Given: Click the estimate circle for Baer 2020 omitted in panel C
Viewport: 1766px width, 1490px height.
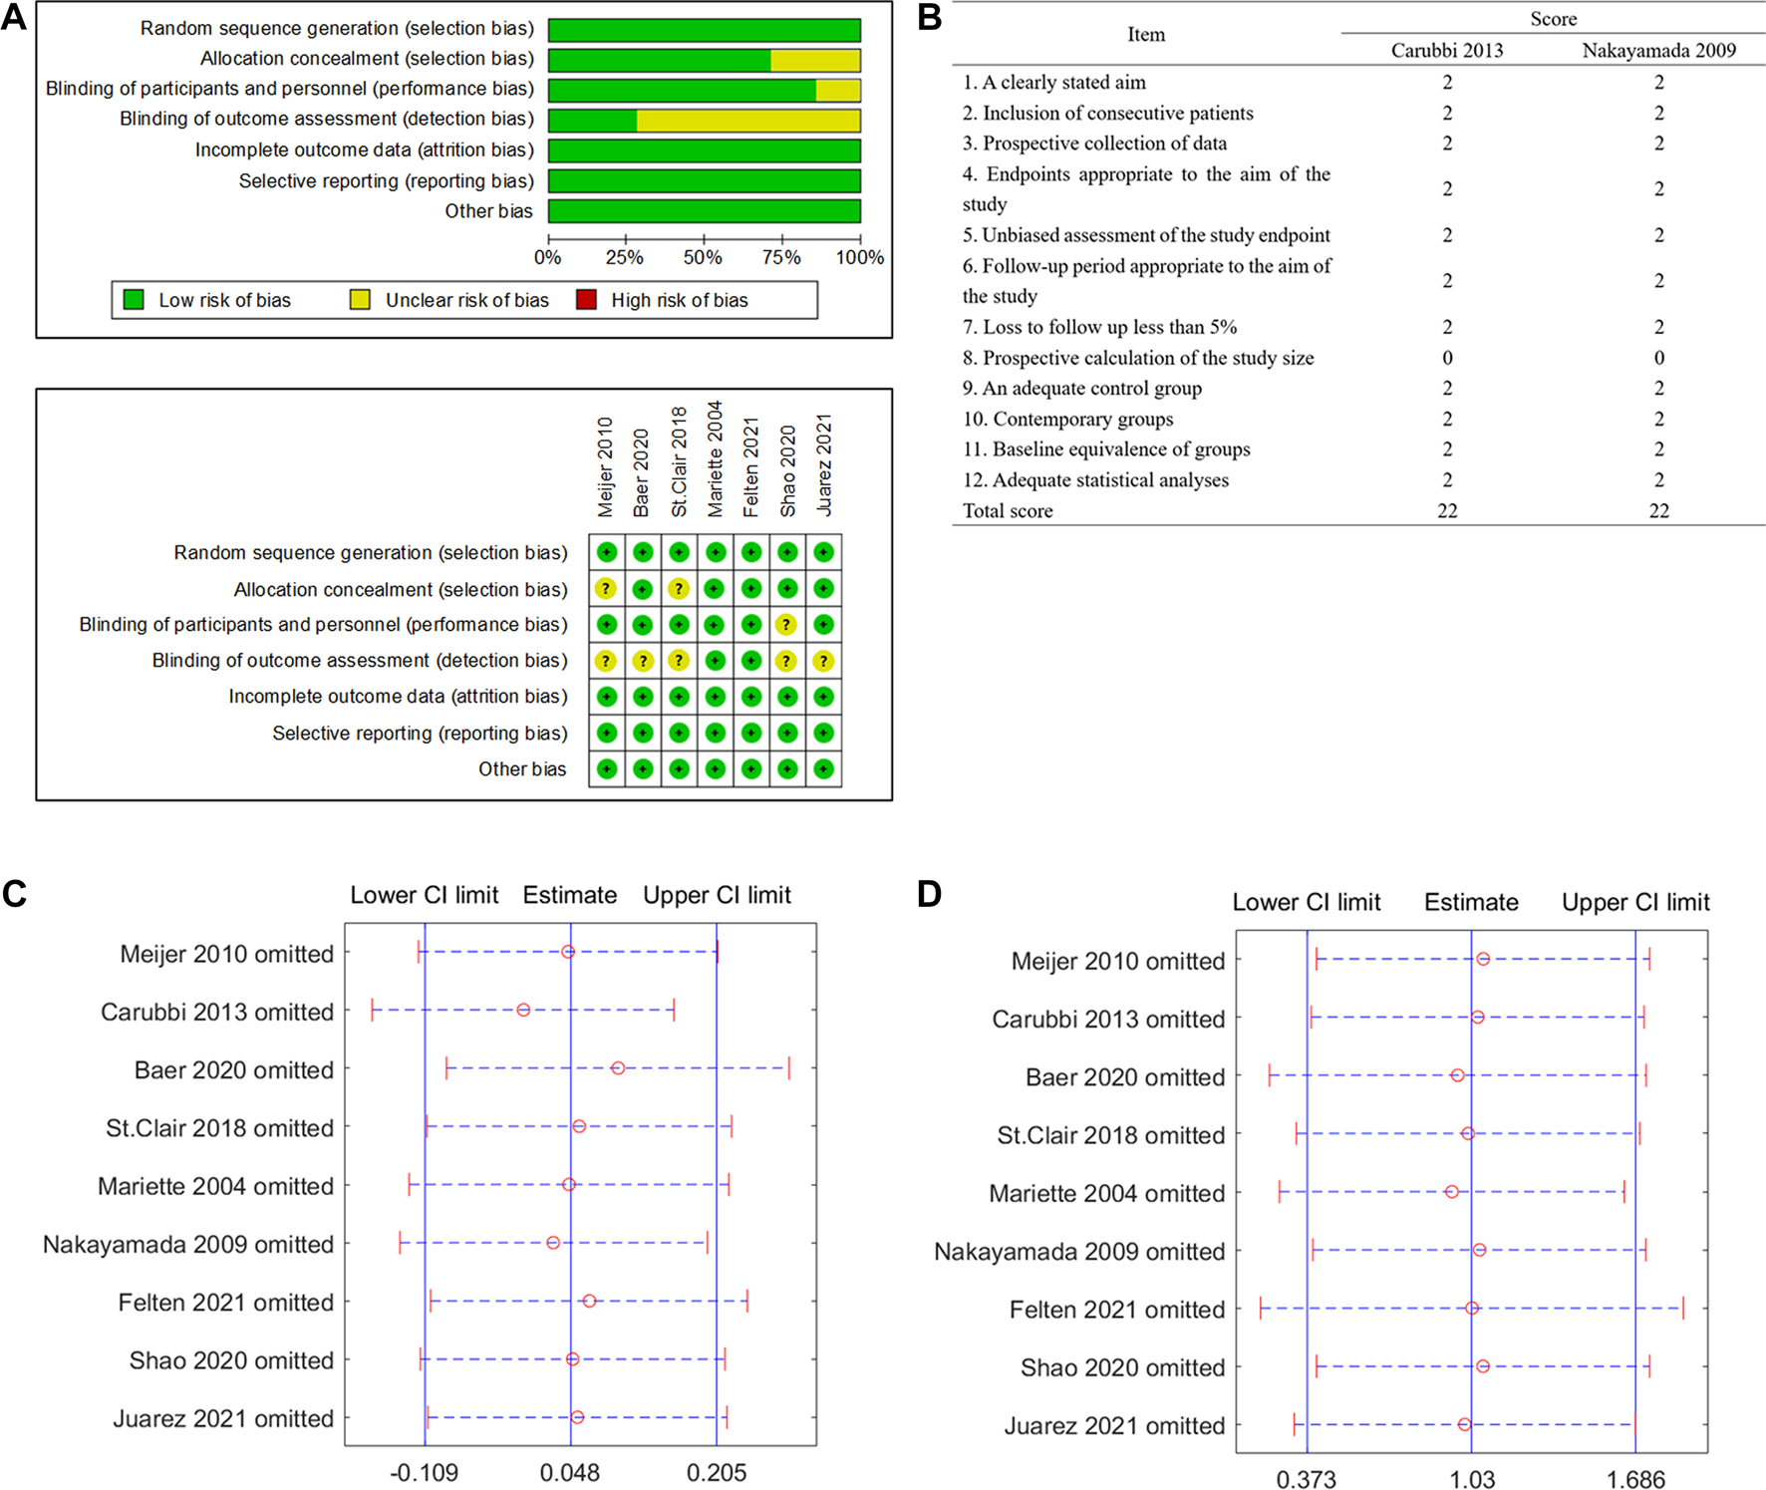Looking at the screenshot, I should [x=618, y=1068].
